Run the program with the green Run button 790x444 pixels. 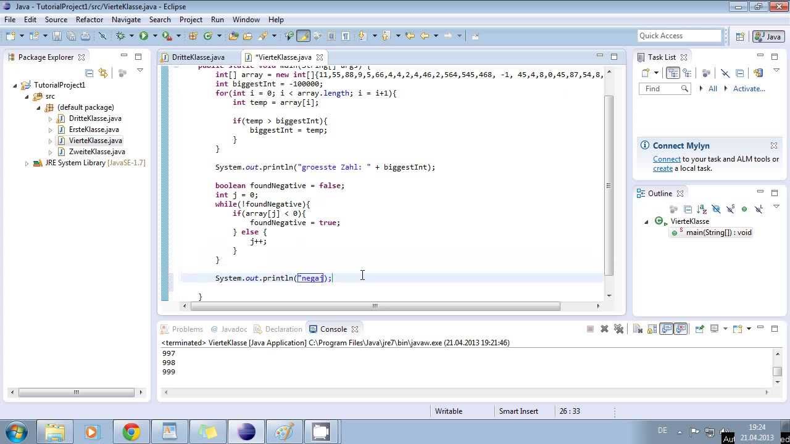(144, 36)
